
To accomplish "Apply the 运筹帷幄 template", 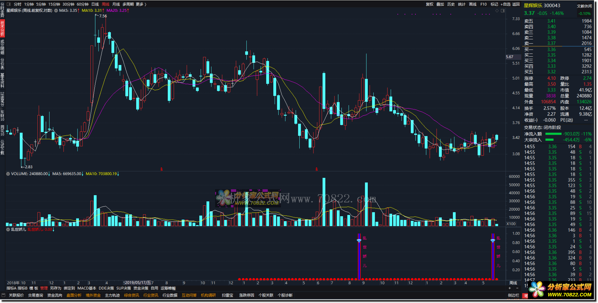I will click(x=168, y=288).
